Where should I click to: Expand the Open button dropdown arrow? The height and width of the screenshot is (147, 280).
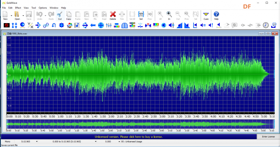tap(23, 16)
